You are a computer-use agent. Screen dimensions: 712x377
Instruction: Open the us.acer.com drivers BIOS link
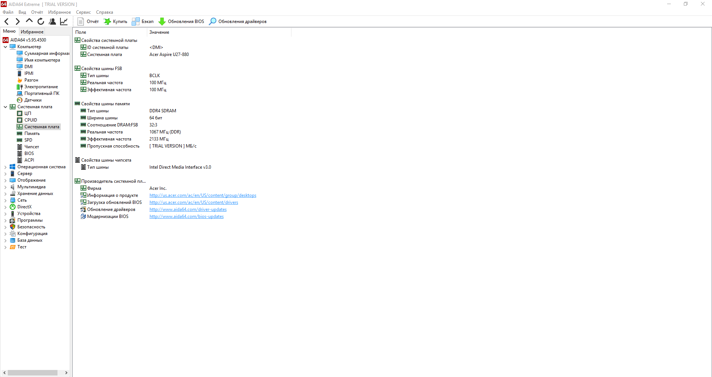point(194,202)
